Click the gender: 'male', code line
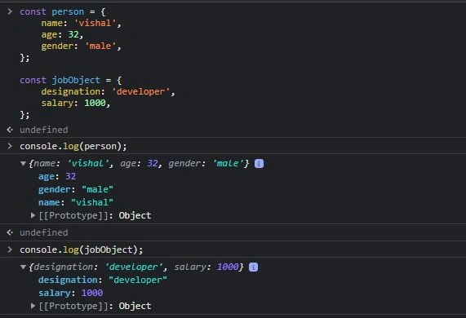 click(81, 46)
